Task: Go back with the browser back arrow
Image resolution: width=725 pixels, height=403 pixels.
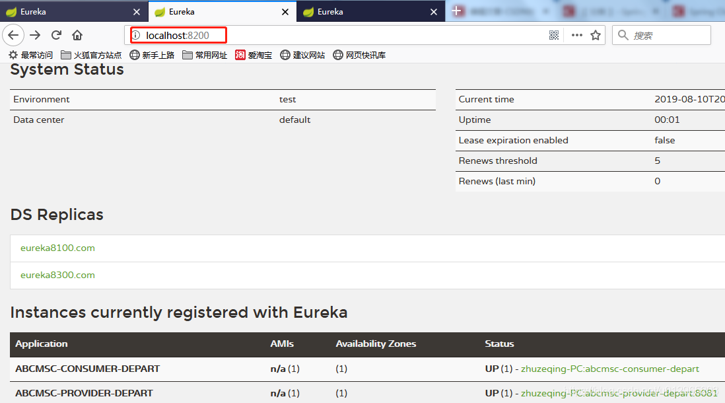Action: (x=13, y=35)
